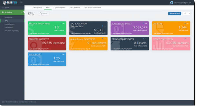Pin the Daily Tips card
Image resolution: width=199 pixels, height=107 pixels.
185,23
